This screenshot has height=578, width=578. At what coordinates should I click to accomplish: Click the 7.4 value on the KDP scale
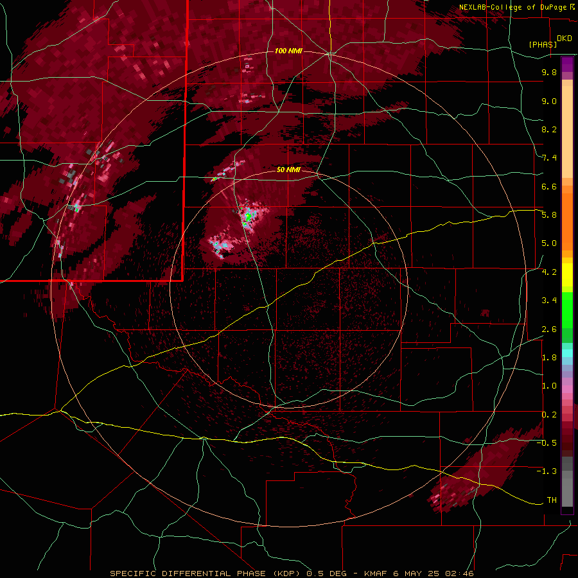pyautogui.click(x=549, y=158)
